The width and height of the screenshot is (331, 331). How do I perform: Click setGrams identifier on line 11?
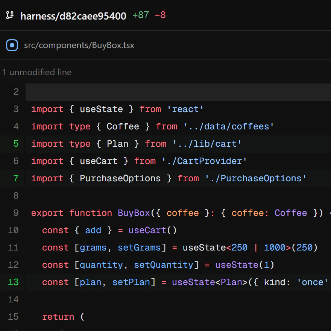click(139, 247)
